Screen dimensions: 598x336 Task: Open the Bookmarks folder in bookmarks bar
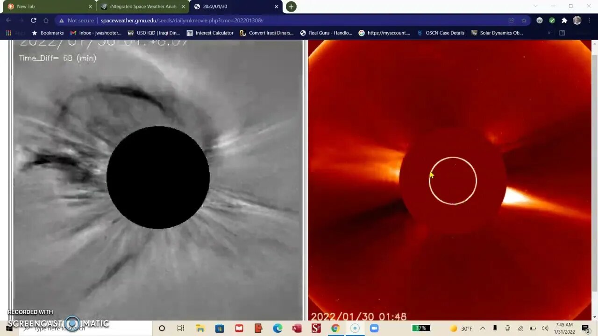pos(47,33)
